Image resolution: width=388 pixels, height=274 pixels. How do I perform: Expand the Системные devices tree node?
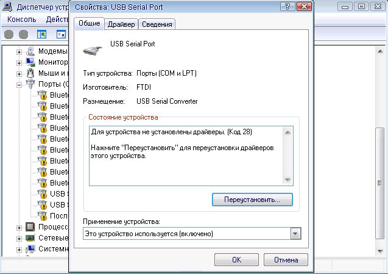[19, 249]
